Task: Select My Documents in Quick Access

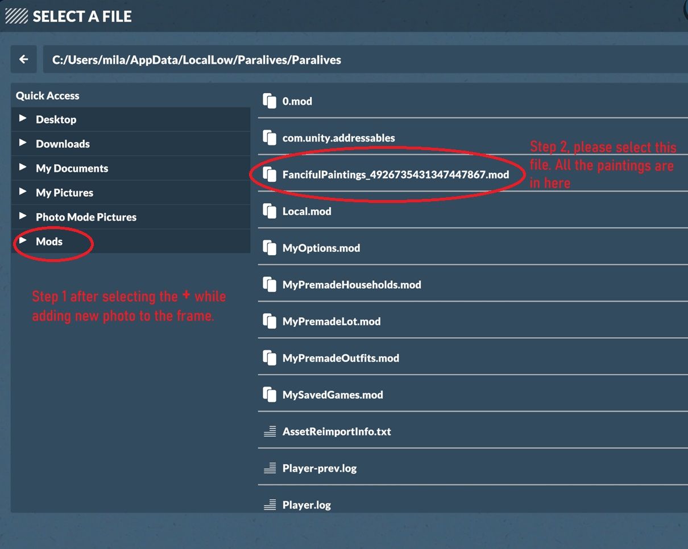Action: (131, 168)
